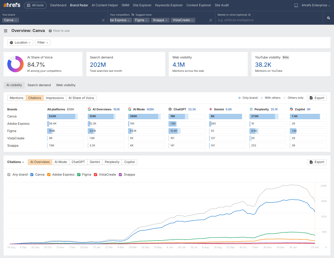Uncheck the Snappa legend checkbox
334x258 pixels.
click(x=120, y=174)
